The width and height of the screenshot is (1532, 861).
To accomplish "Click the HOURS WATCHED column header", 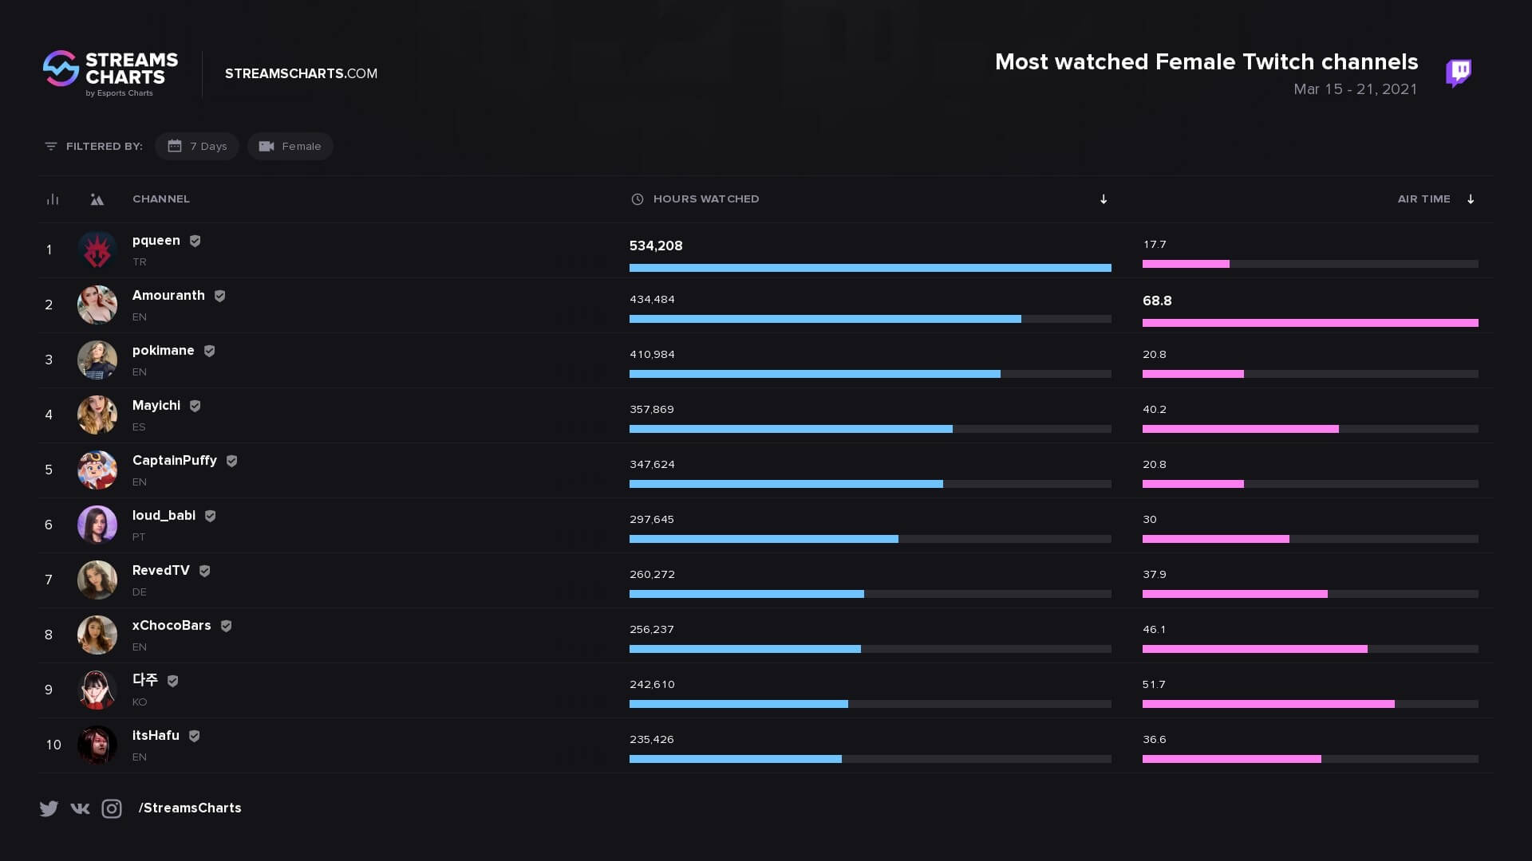I will point(706,199).
